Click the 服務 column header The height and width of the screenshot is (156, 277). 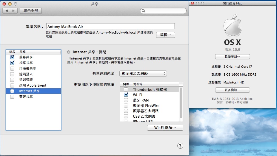tap(39, 52)
